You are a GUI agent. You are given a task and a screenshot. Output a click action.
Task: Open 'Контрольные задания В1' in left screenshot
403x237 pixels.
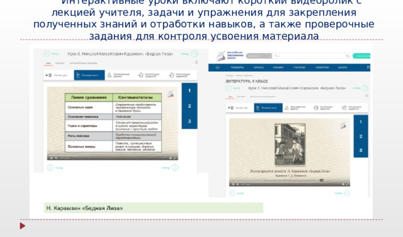click(151, 75)
